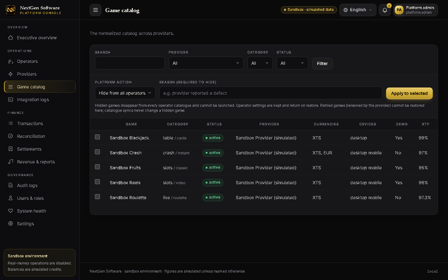448x280 pixels.
Task: Open the Platform action dropdown
Action: click(125, 93)
